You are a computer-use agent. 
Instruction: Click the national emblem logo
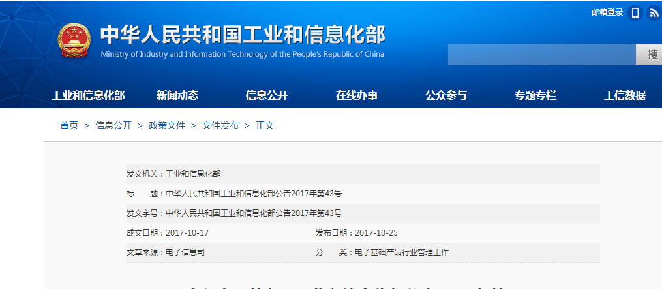coord(74,40)
